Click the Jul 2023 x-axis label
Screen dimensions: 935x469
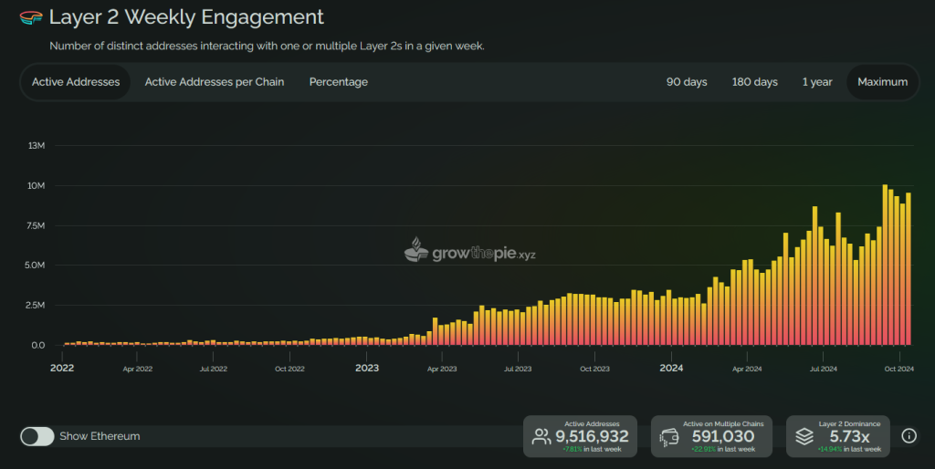coord(518,369)
